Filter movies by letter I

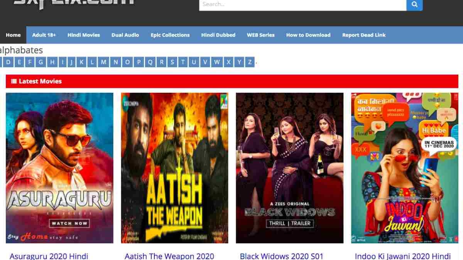(62, 62)
